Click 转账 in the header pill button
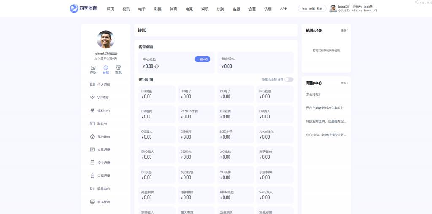 [312, 8]
